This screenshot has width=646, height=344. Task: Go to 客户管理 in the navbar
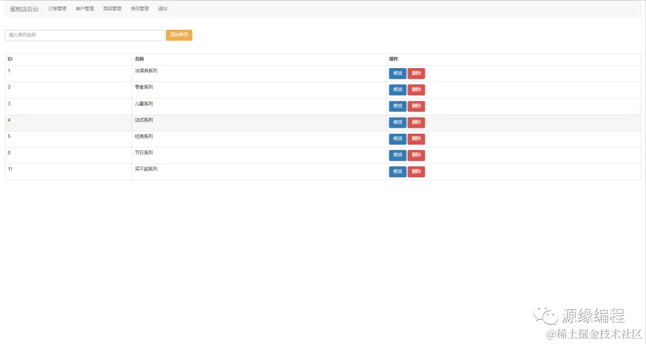click(x=85, y=8)
